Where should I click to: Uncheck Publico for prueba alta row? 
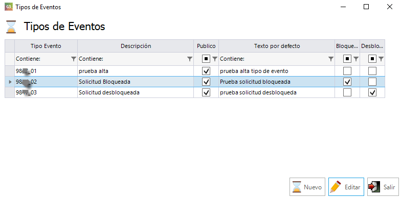pyautogui.click(x=206, y=71)
